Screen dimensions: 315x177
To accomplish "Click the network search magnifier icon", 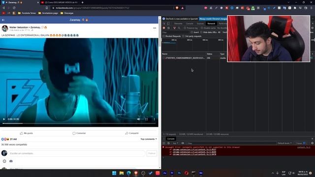I will click(x=179, y=28).
